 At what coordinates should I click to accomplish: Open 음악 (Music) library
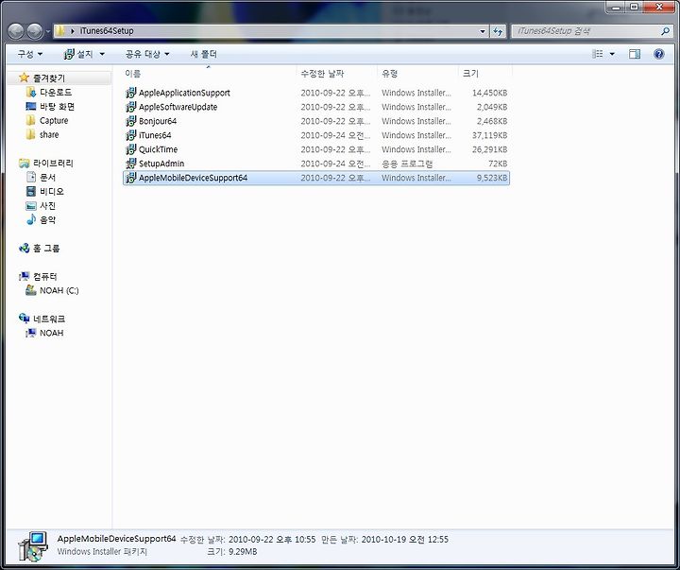pyautogui.click(x=47, y=219)
